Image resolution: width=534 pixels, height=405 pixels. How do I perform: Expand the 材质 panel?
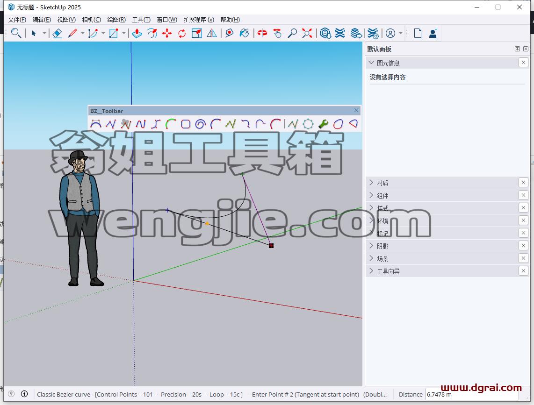[x=371, y=183]
